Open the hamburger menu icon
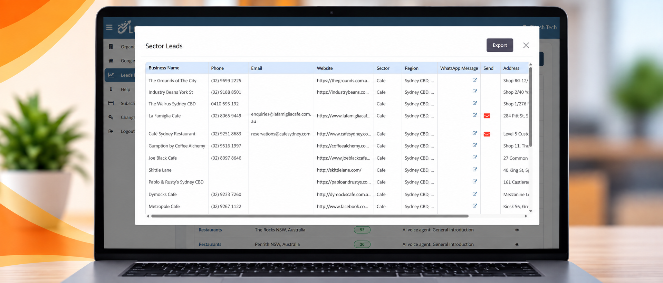Viewport: 663px width, 283px height. tap(109, 27)
